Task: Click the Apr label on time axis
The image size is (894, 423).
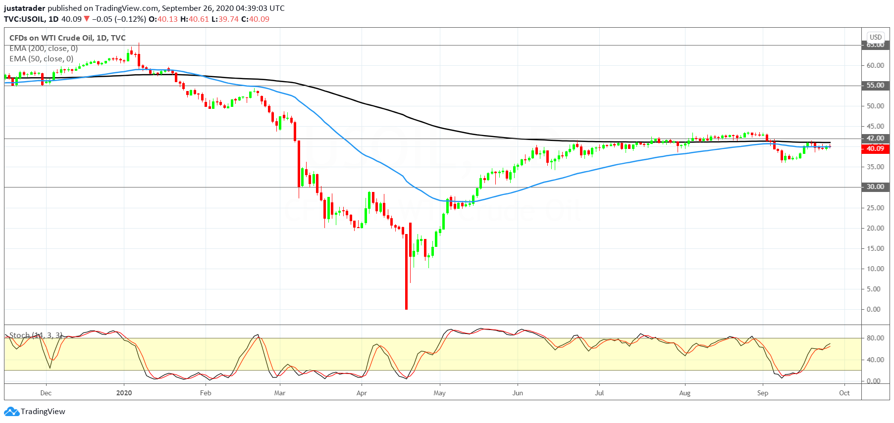Action: tap(362, 393)
